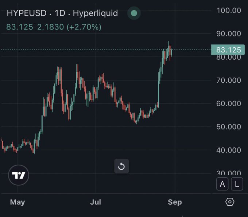Open chart settings hexagon icon
This screenshot has height=217, width=248.
pos(230,202)
